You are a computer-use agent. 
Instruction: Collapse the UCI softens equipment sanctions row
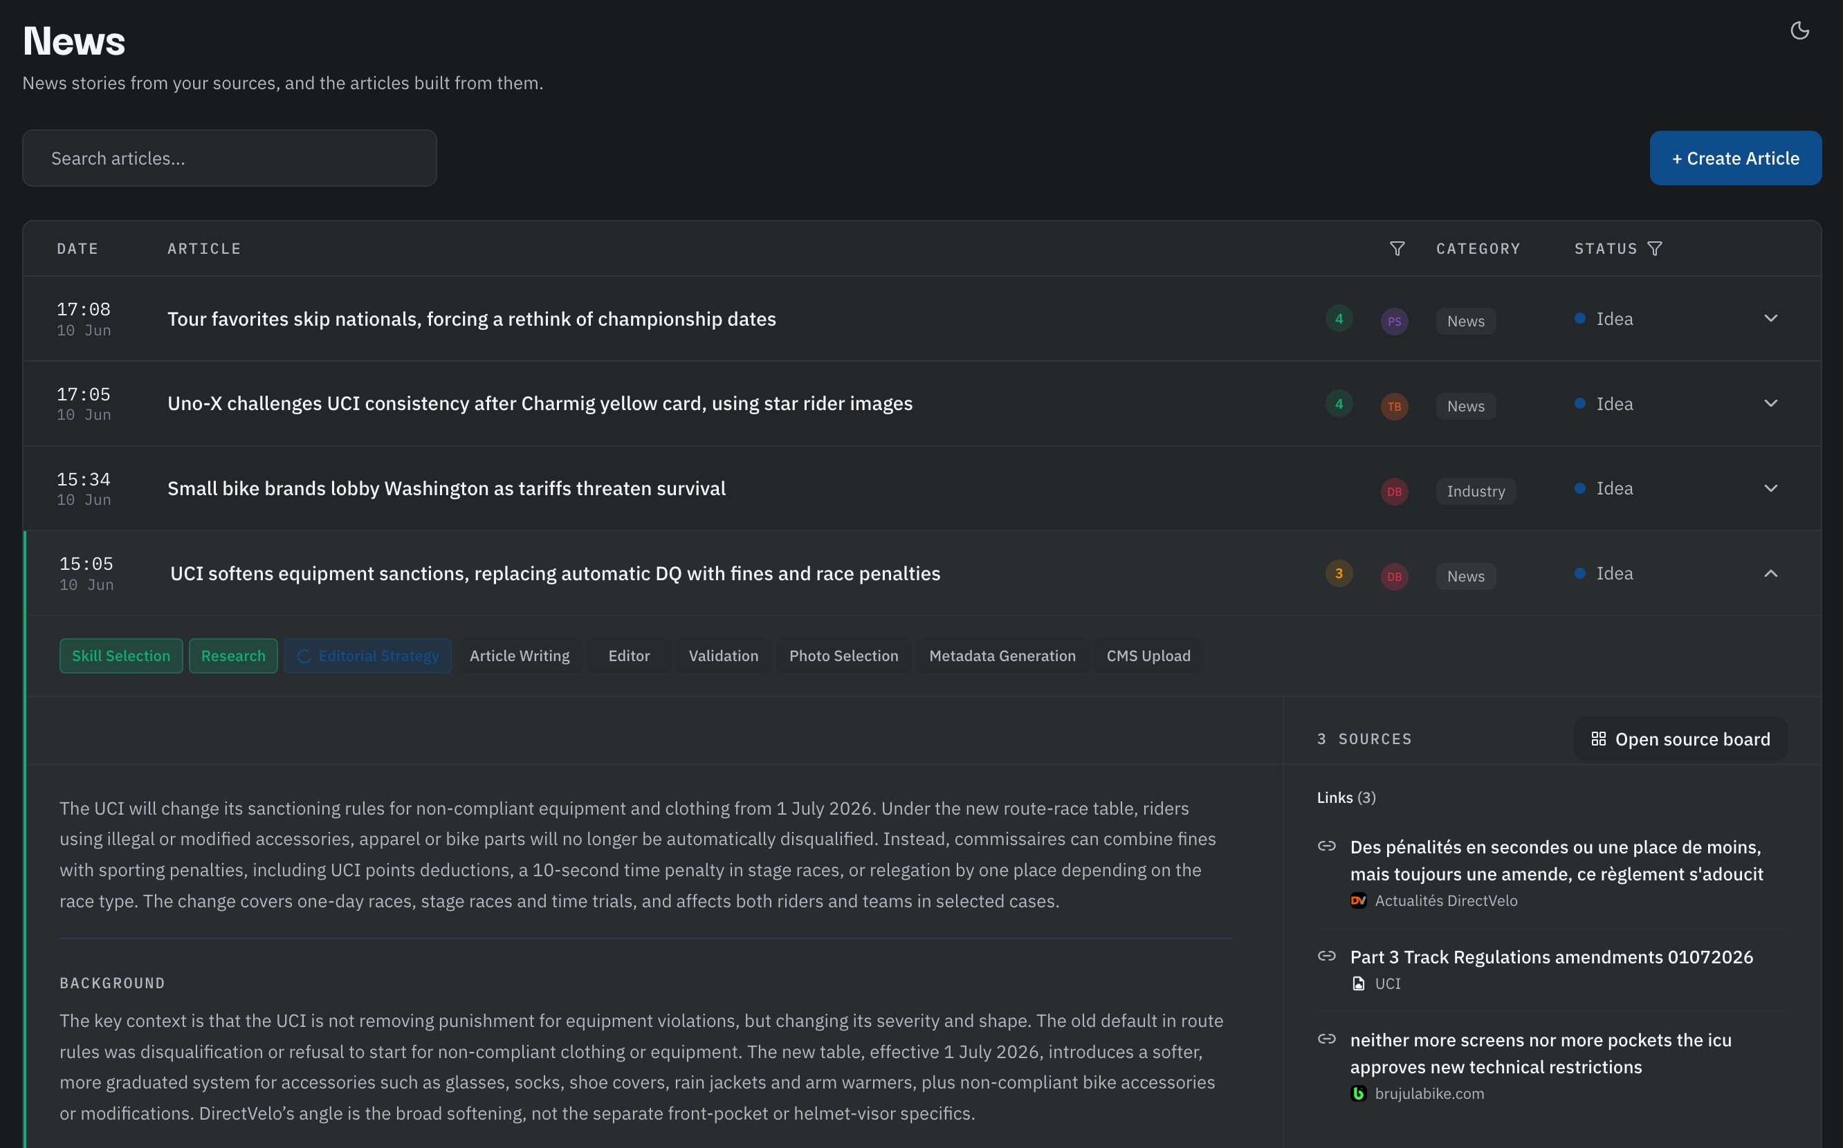[1770, 573]
